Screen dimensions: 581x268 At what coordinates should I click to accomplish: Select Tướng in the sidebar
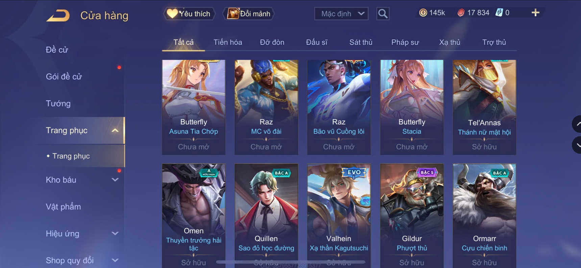58,103
